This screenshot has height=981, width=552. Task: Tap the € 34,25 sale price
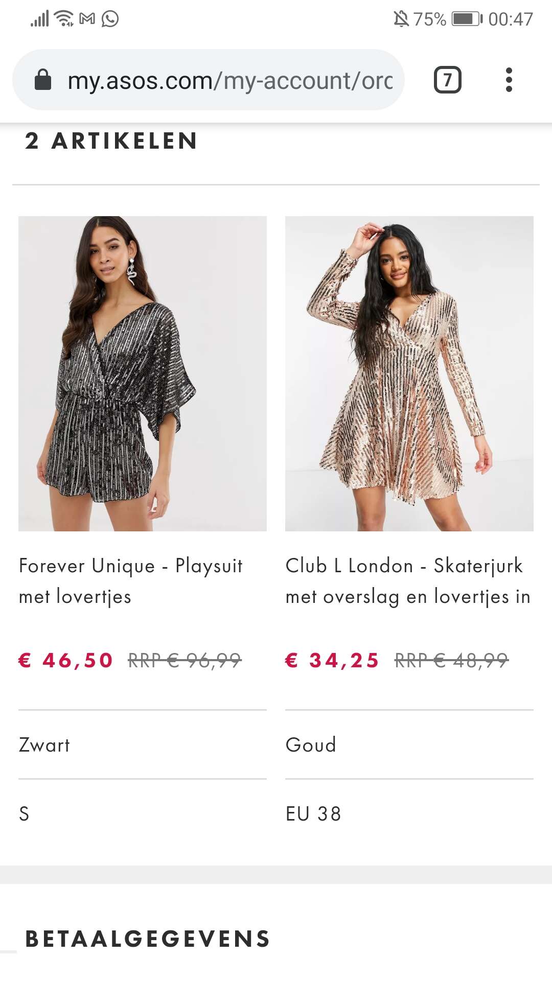point(332,660)
